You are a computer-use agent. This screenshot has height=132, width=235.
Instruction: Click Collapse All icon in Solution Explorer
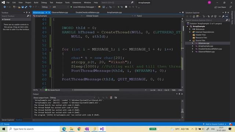pyautogui.click(x=212, y=16)
